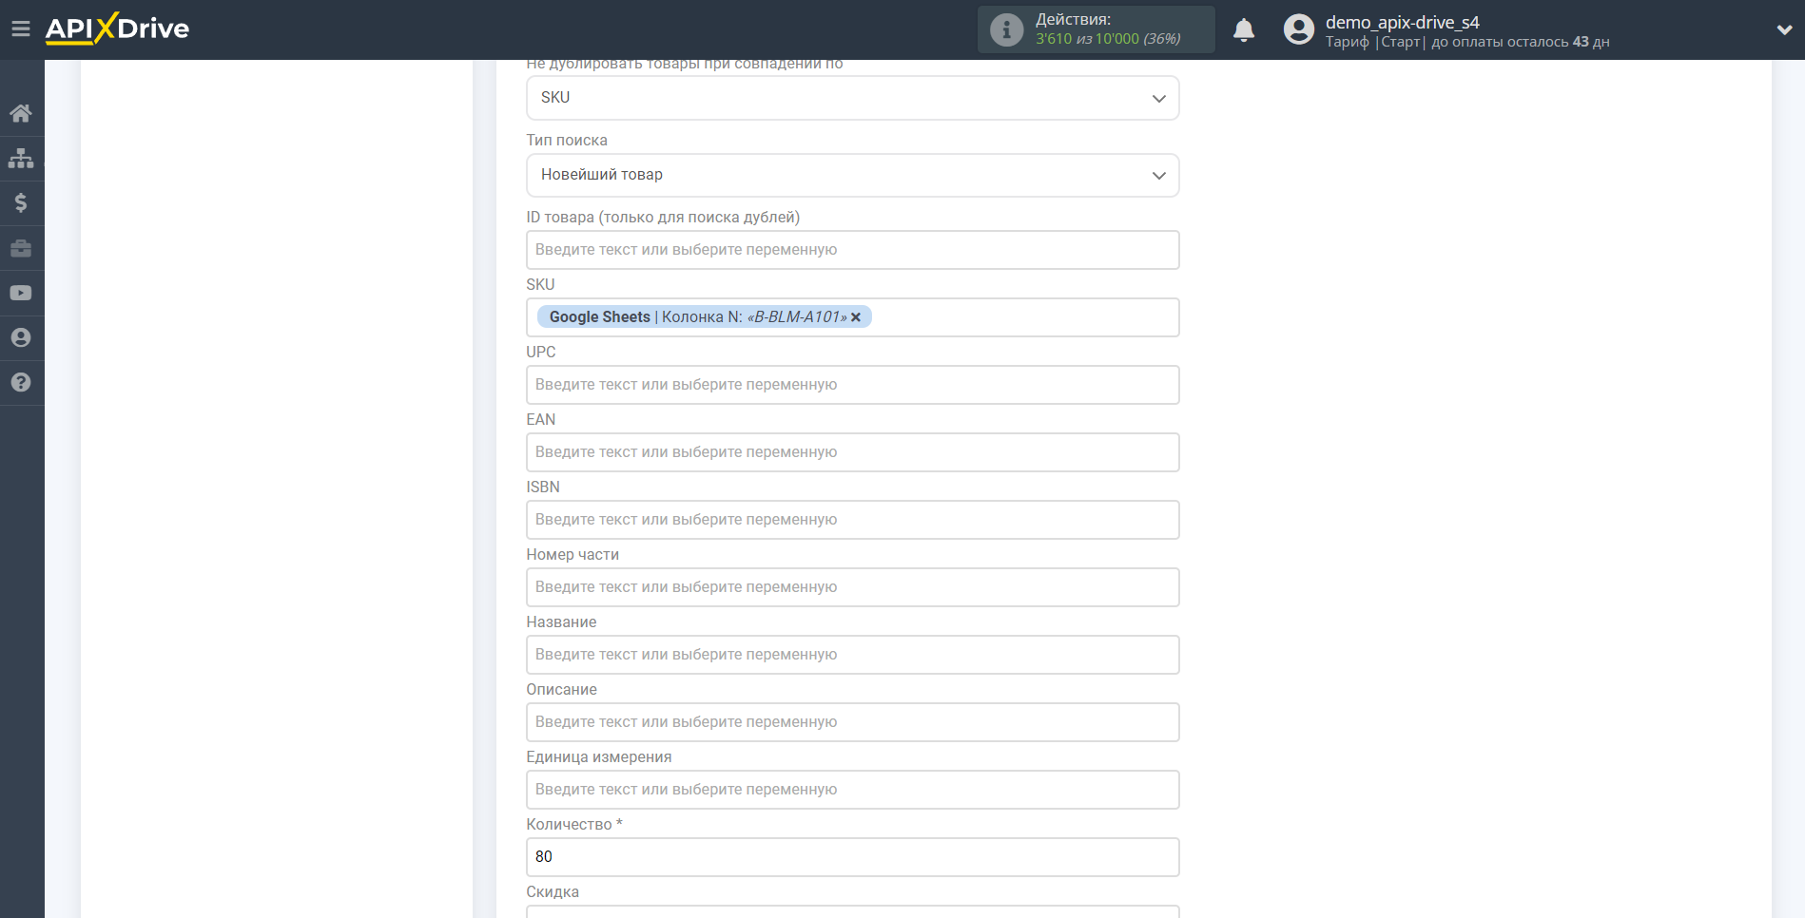This screenshot has width=1805, height=918.
Task: Open the notifications bell
Action: 1244,30
